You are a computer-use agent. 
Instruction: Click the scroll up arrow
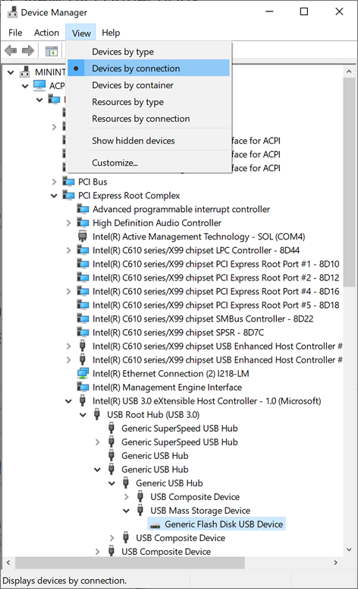pos(349,71)
